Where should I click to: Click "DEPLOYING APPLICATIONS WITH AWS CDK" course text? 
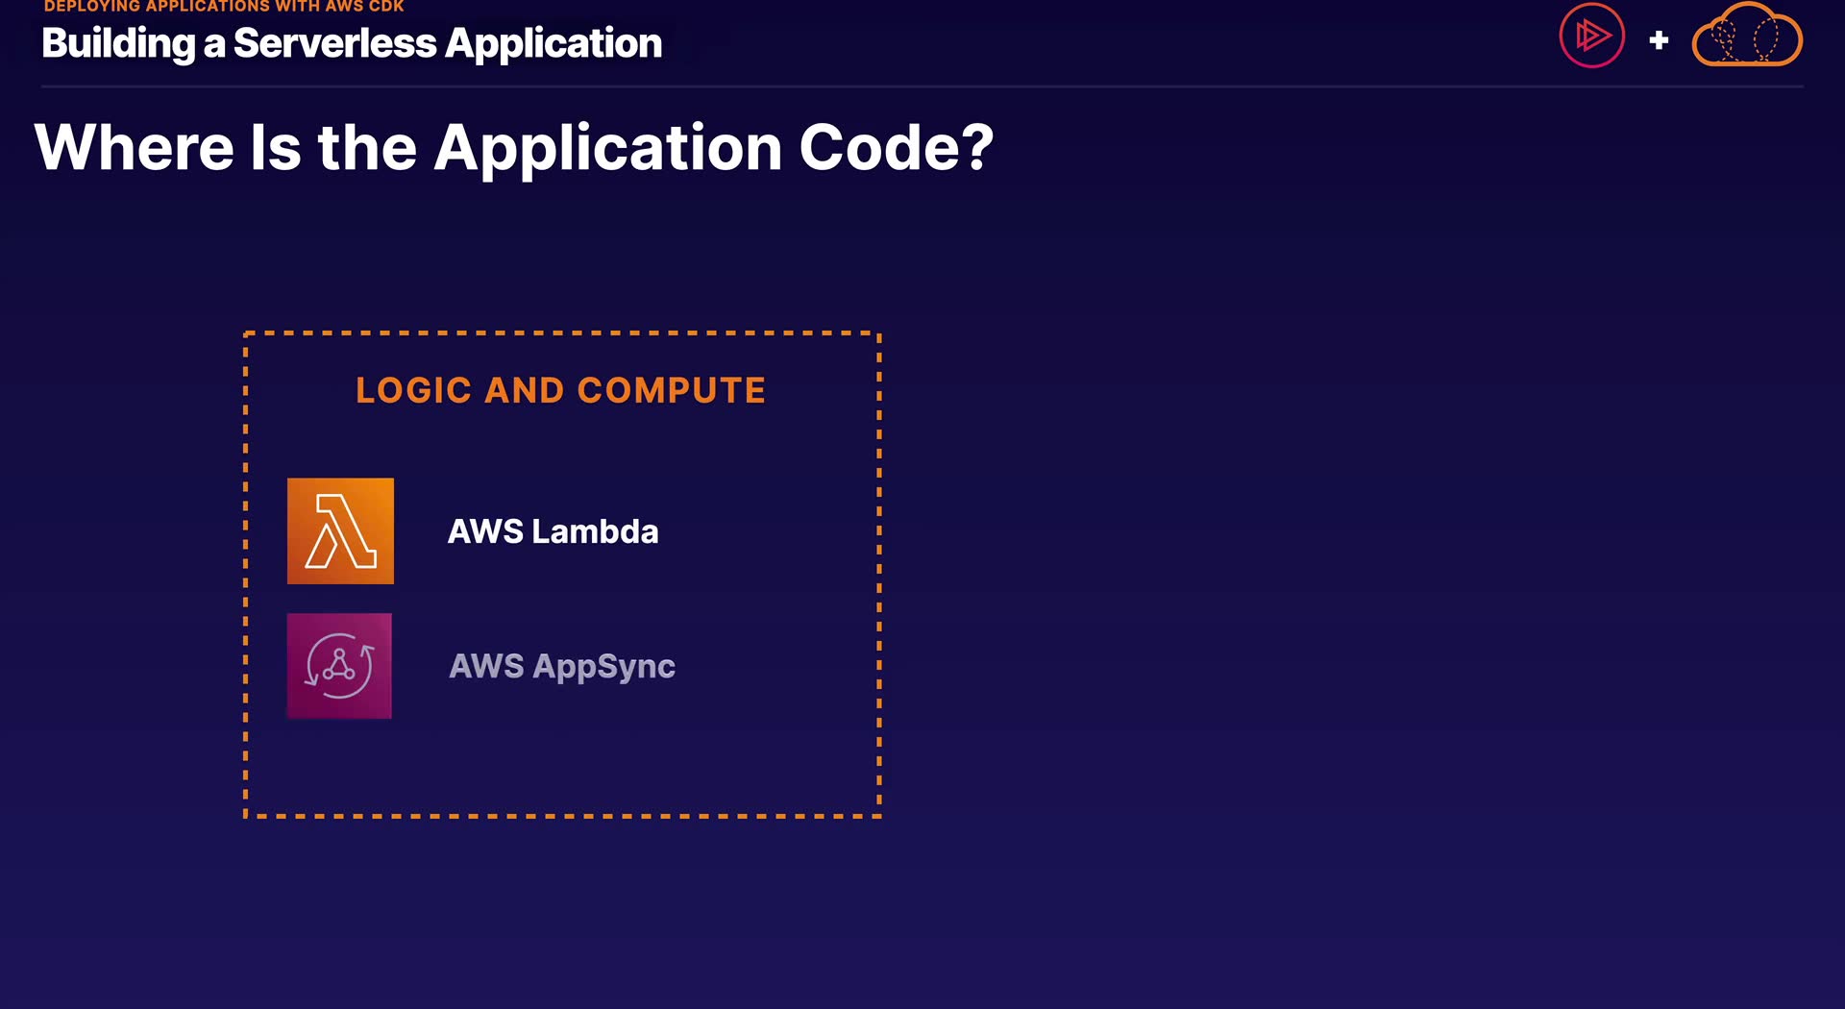[223, 7]
